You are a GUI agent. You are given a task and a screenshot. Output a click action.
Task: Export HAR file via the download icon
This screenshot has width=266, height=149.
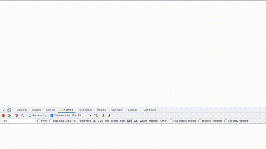(x=109, y=115)
